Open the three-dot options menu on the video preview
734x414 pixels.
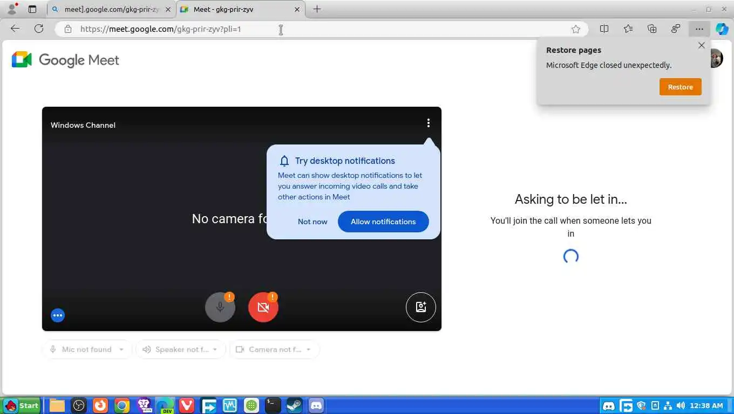pyautogui.click(x=429, y=123)
